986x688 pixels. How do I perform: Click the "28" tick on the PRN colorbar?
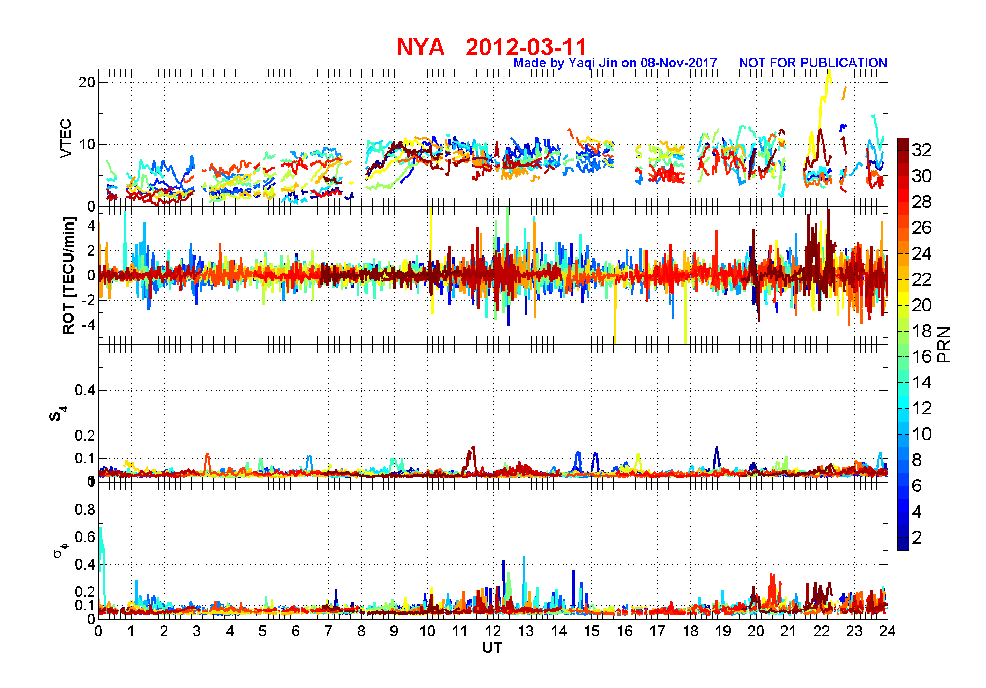click(x=922, y=202)
